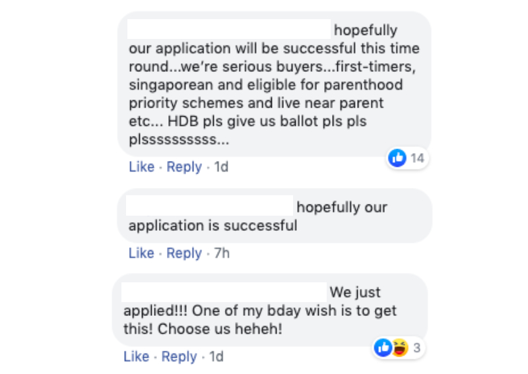Screen dimensions: 528x374
Task: Click the laughing emoji reaction on third comment
Action: 400,348
